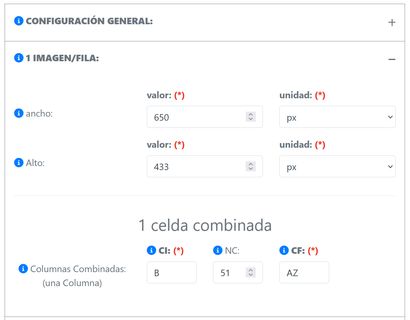Click the info icon beside CI label
The width and height of the screenshot is (410, 320).
(x=151, y=250)
